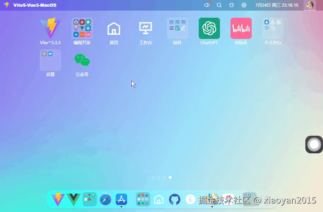Launch Bilibili desktop icon
The width and height of the screenshot is (323, 212).
coord(240,28)
